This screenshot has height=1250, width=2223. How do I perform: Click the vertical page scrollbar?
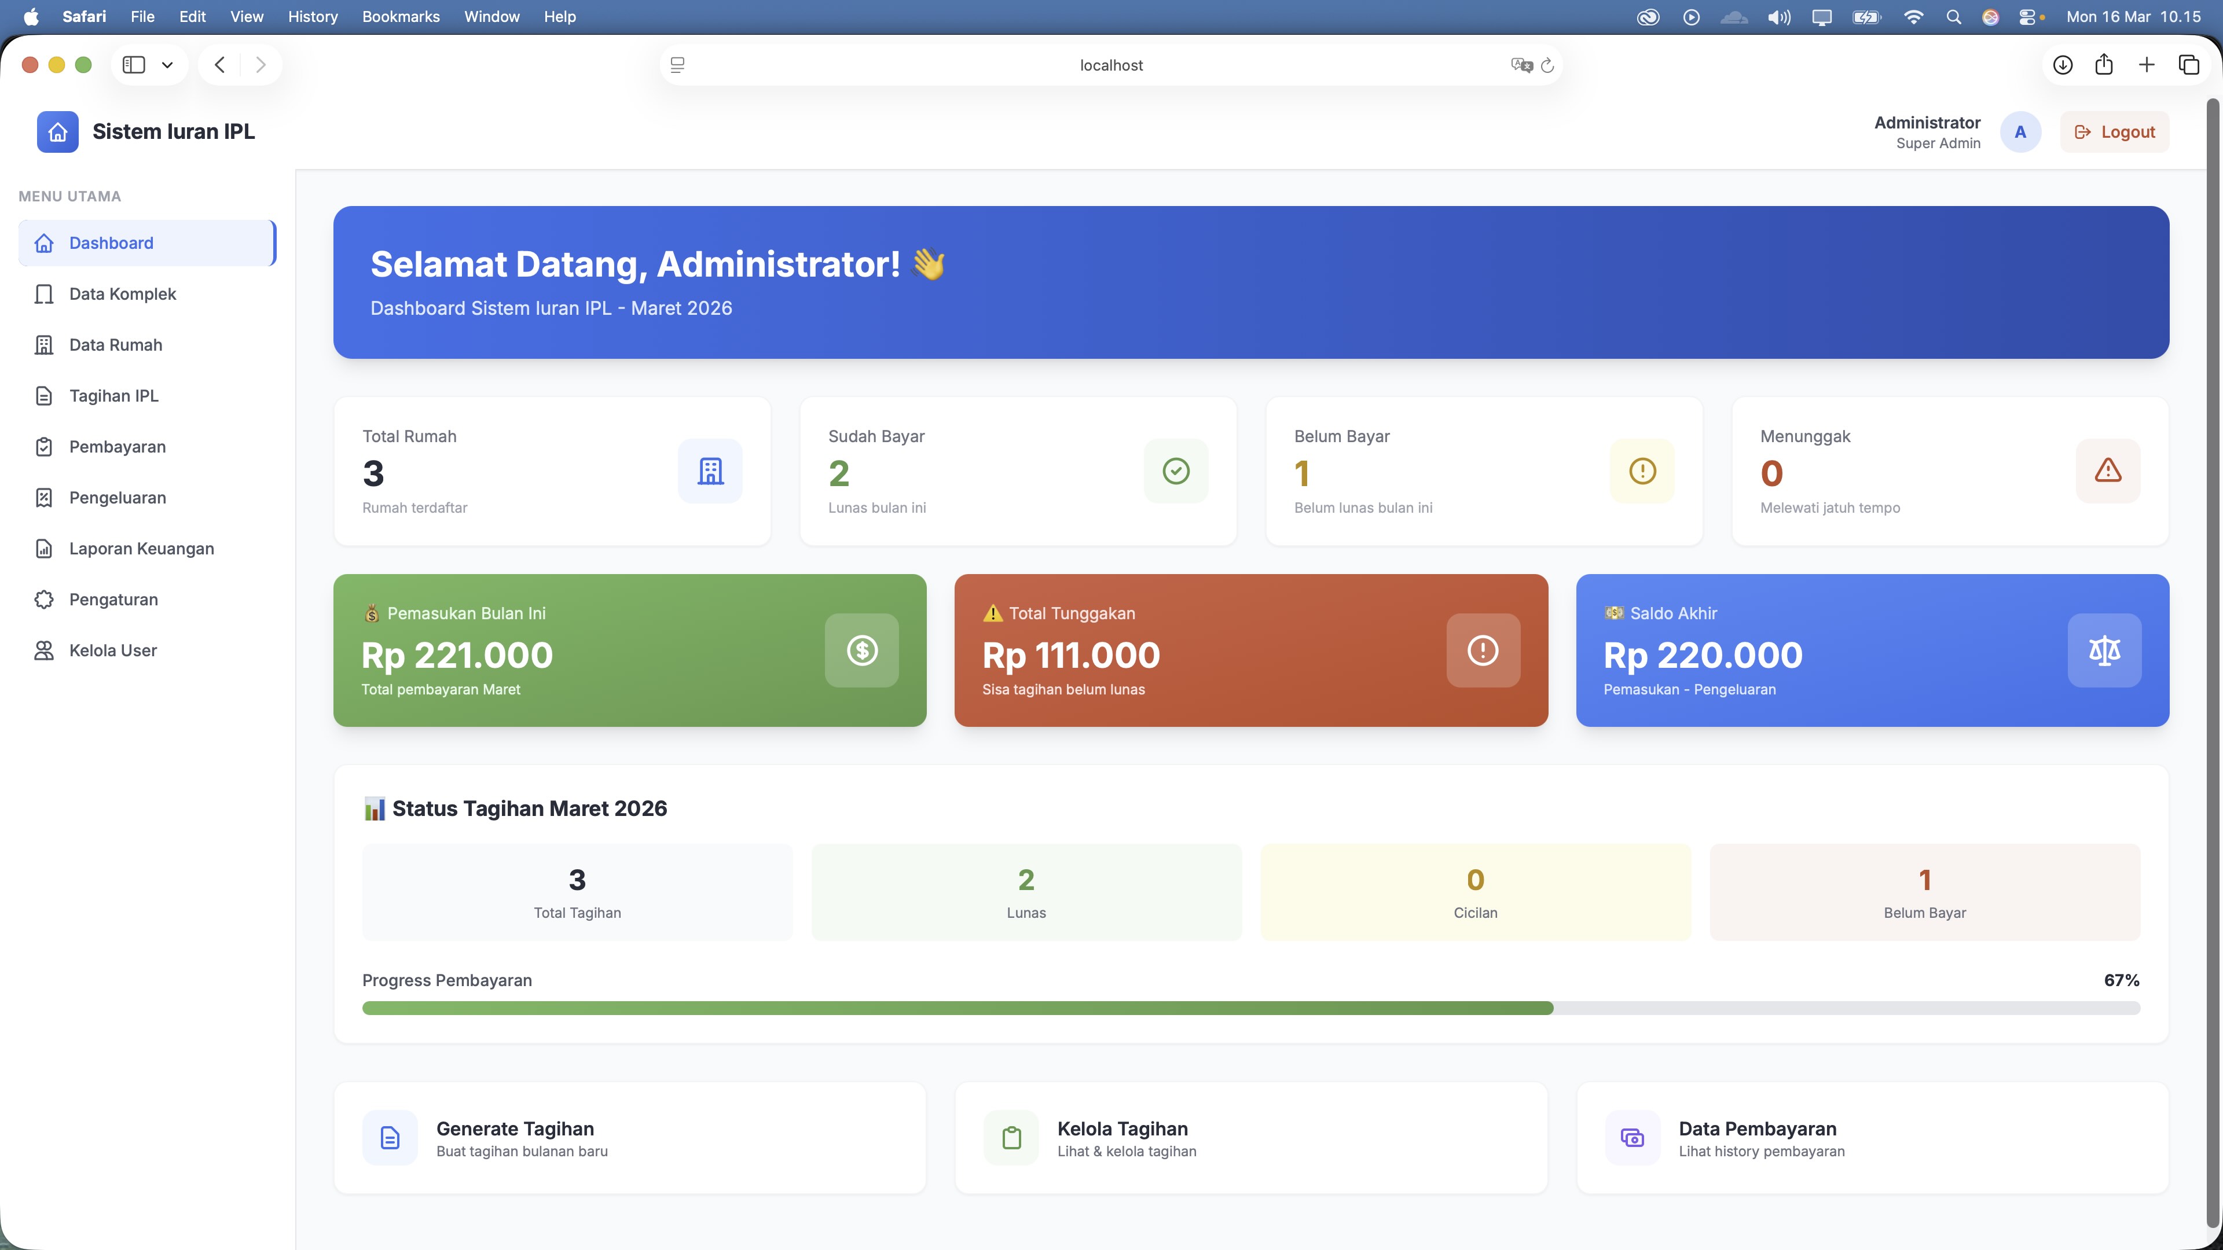click(x=2213, y=664)
